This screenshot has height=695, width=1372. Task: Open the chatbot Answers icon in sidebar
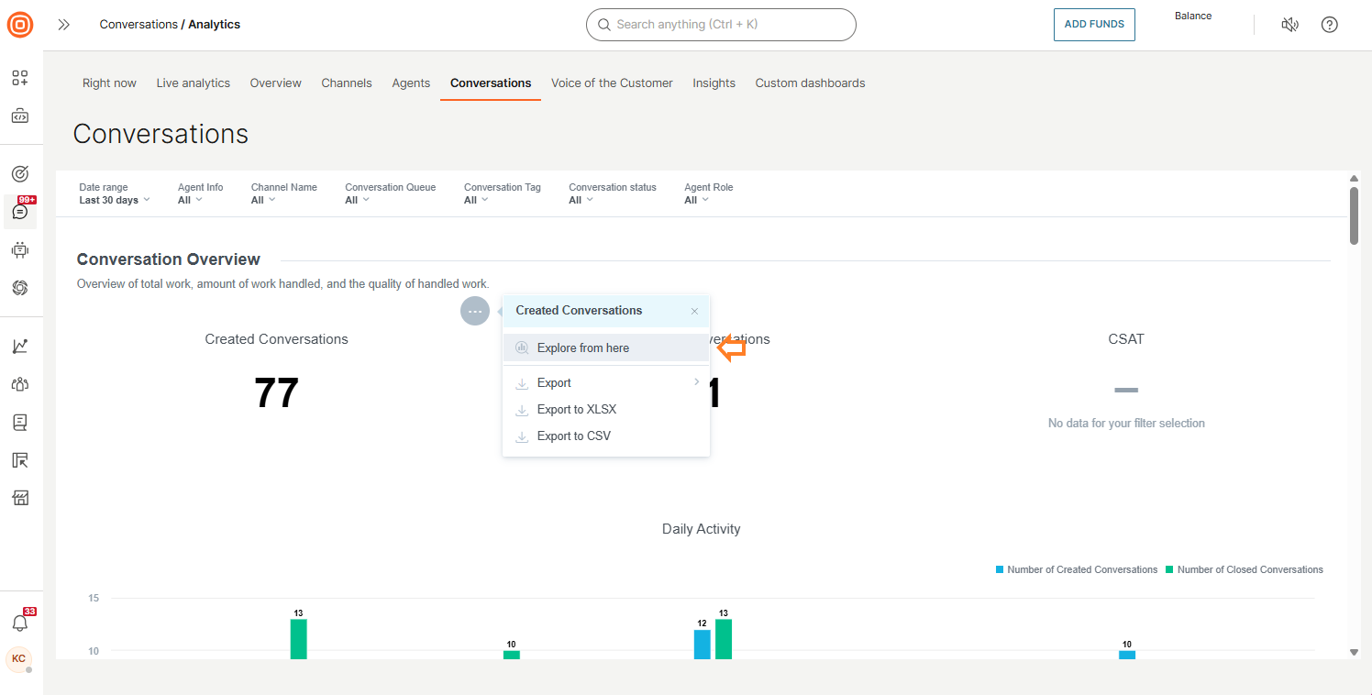pos(20,249)
